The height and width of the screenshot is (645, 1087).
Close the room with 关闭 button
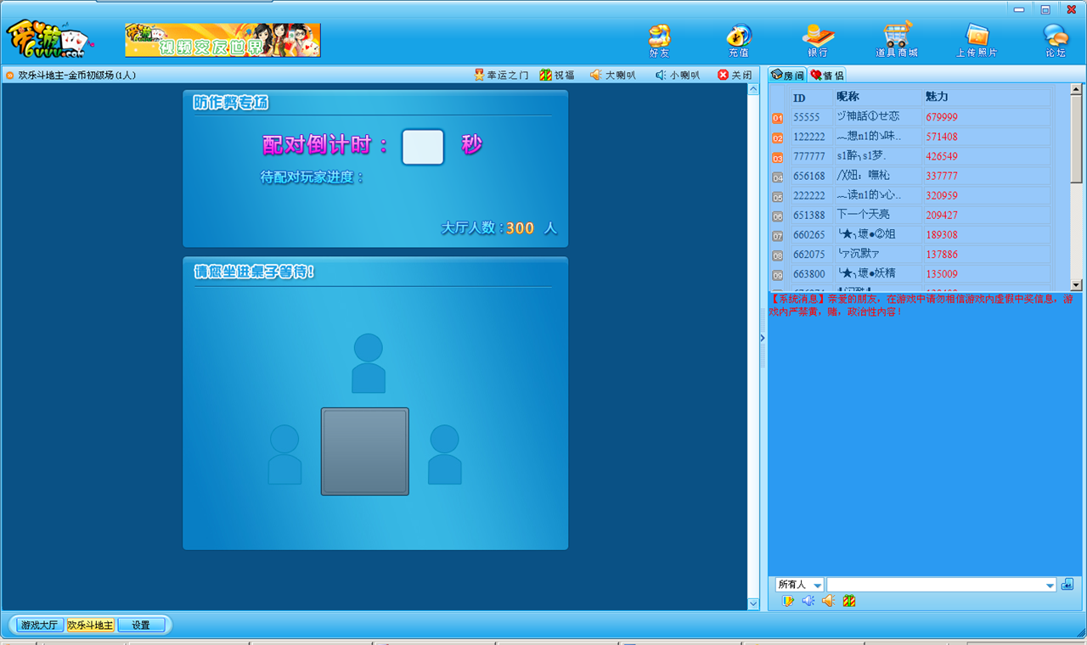click(x=735, y=75)
